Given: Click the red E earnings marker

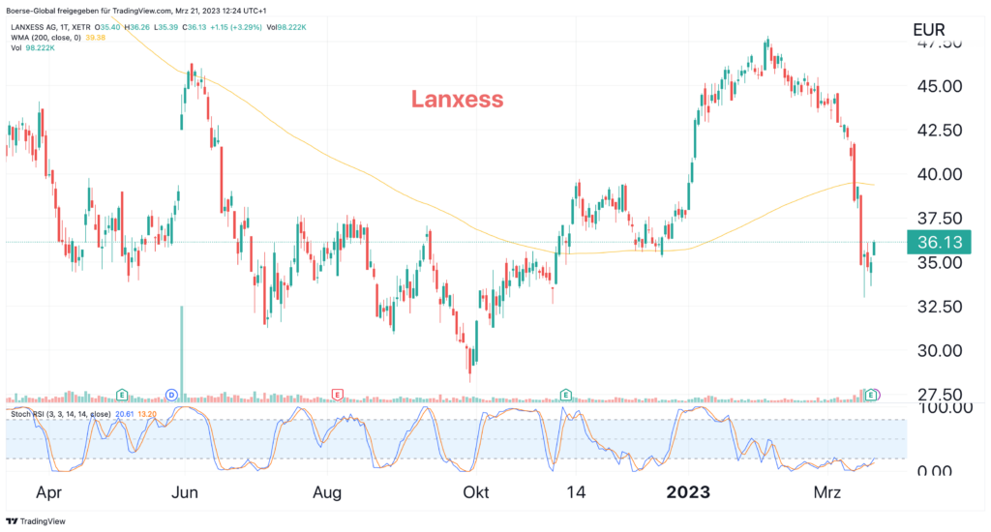Looking at the screenshot, I should coord(338,395).
